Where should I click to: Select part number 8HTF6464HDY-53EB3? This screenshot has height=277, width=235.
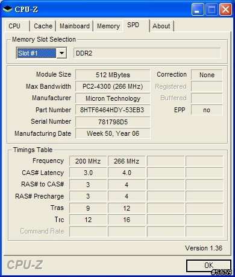point(113,110)
